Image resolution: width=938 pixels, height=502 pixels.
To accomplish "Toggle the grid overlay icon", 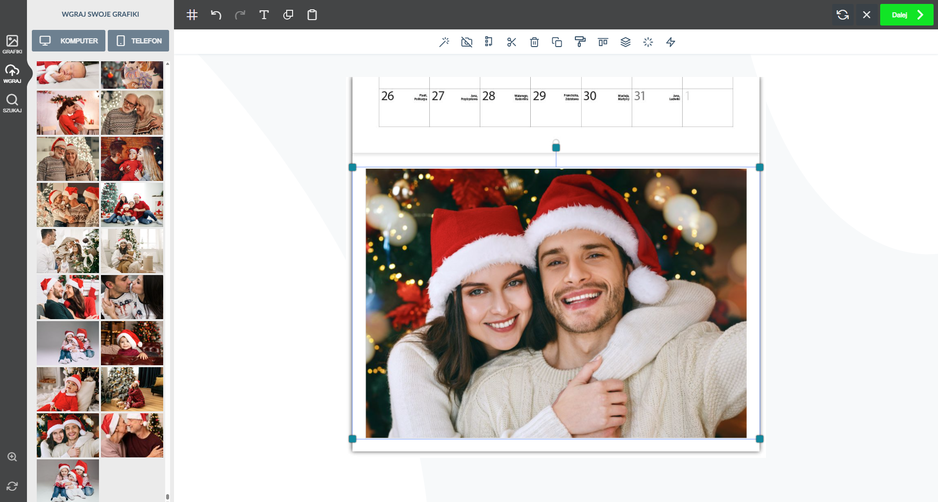I will coord(192,15).
